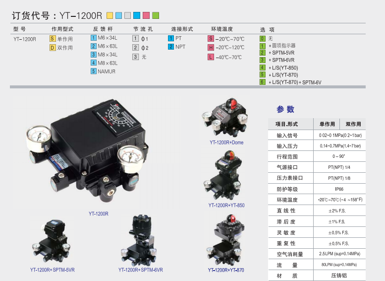Select the blue 2 box beside NPT
The height and width of the screenshot is (281, 385).
tap(171, 47)
